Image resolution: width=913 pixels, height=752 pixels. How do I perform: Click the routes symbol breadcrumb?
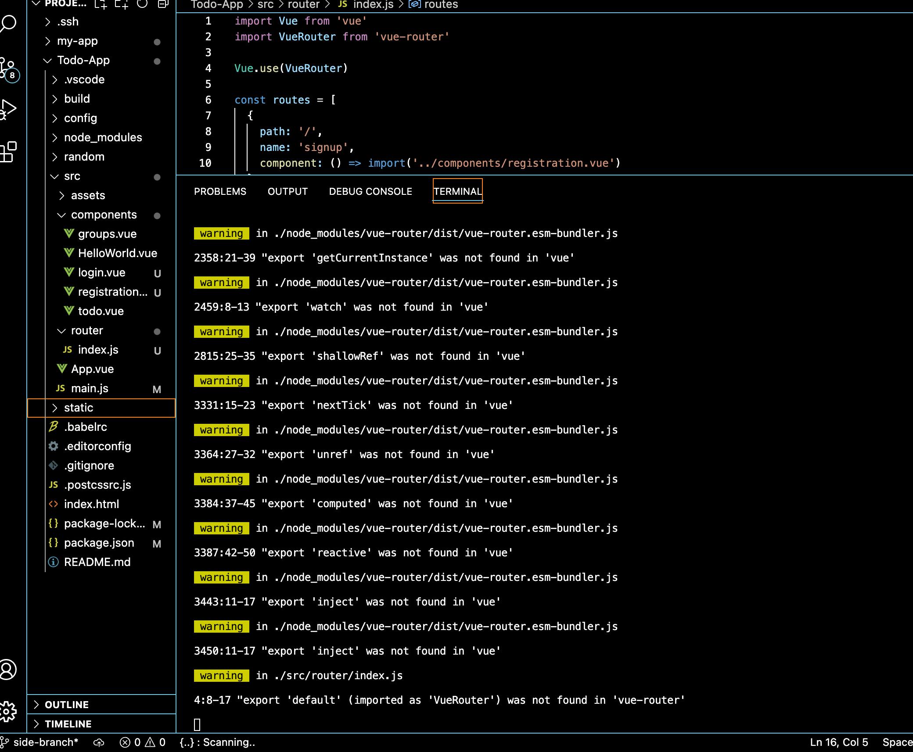point(434,4)
